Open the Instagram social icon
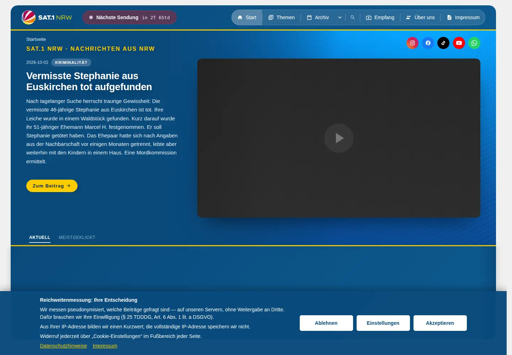This screenshot has width=512, height=355. click(412, 43)
